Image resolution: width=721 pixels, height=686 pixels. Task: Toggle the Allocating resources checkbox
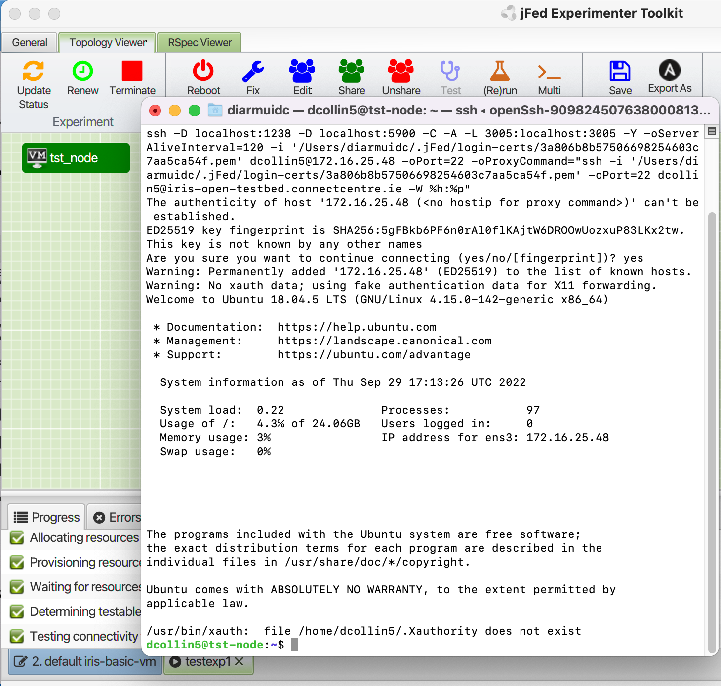[x=16, y=537]
